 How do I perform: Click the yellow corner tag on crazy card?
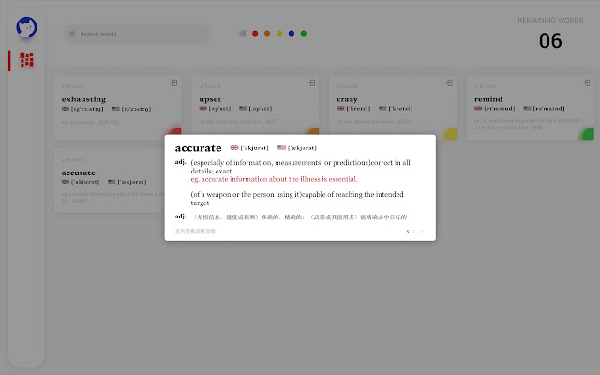(450, 133)
